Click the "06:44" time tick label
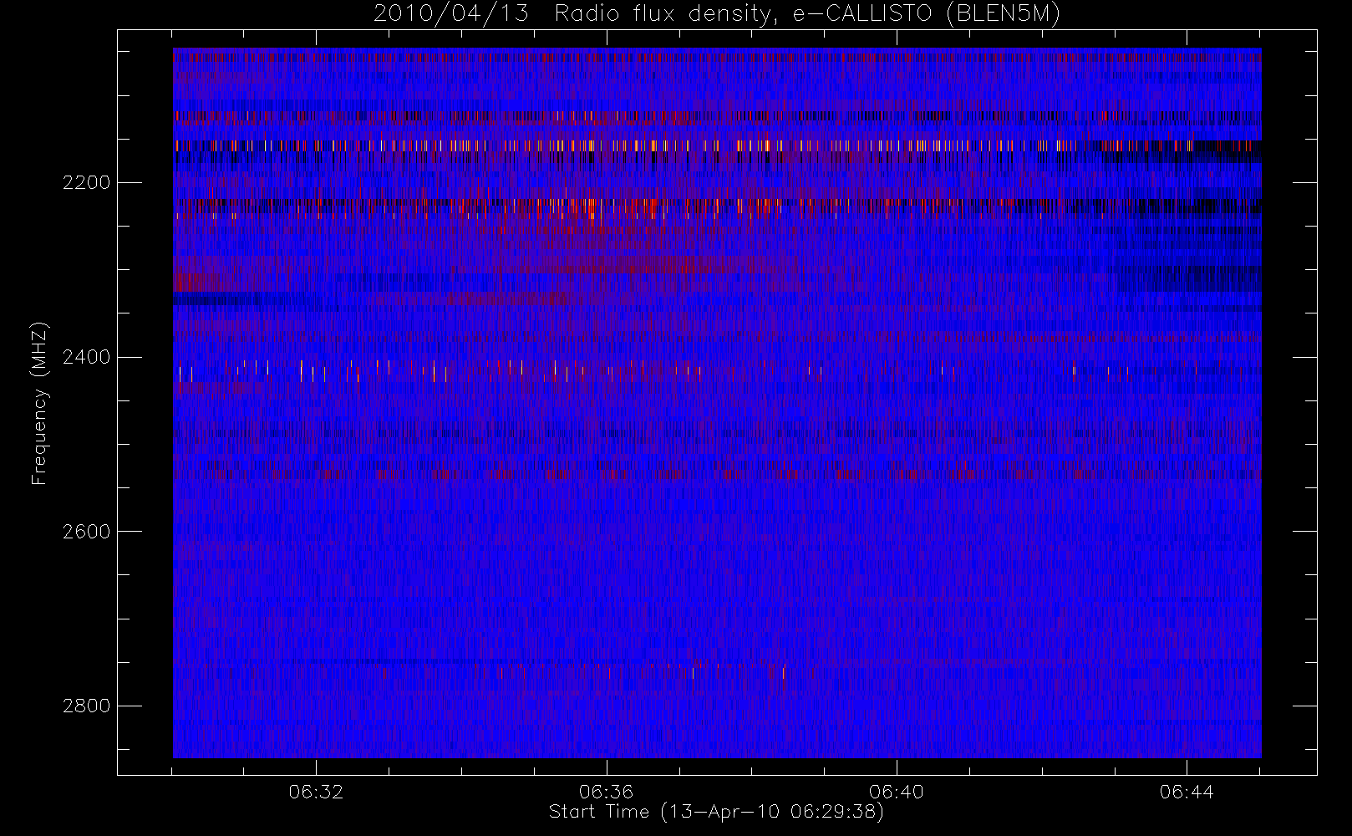The height and width of the screenshot is (836, 1352). tap(1187, 792)
